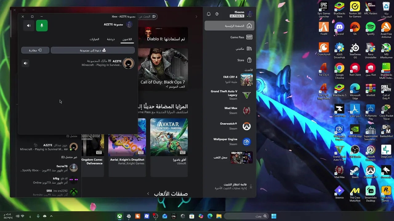
Task: Open Microsoft Store from taskbar
Action: coord(192,216)
